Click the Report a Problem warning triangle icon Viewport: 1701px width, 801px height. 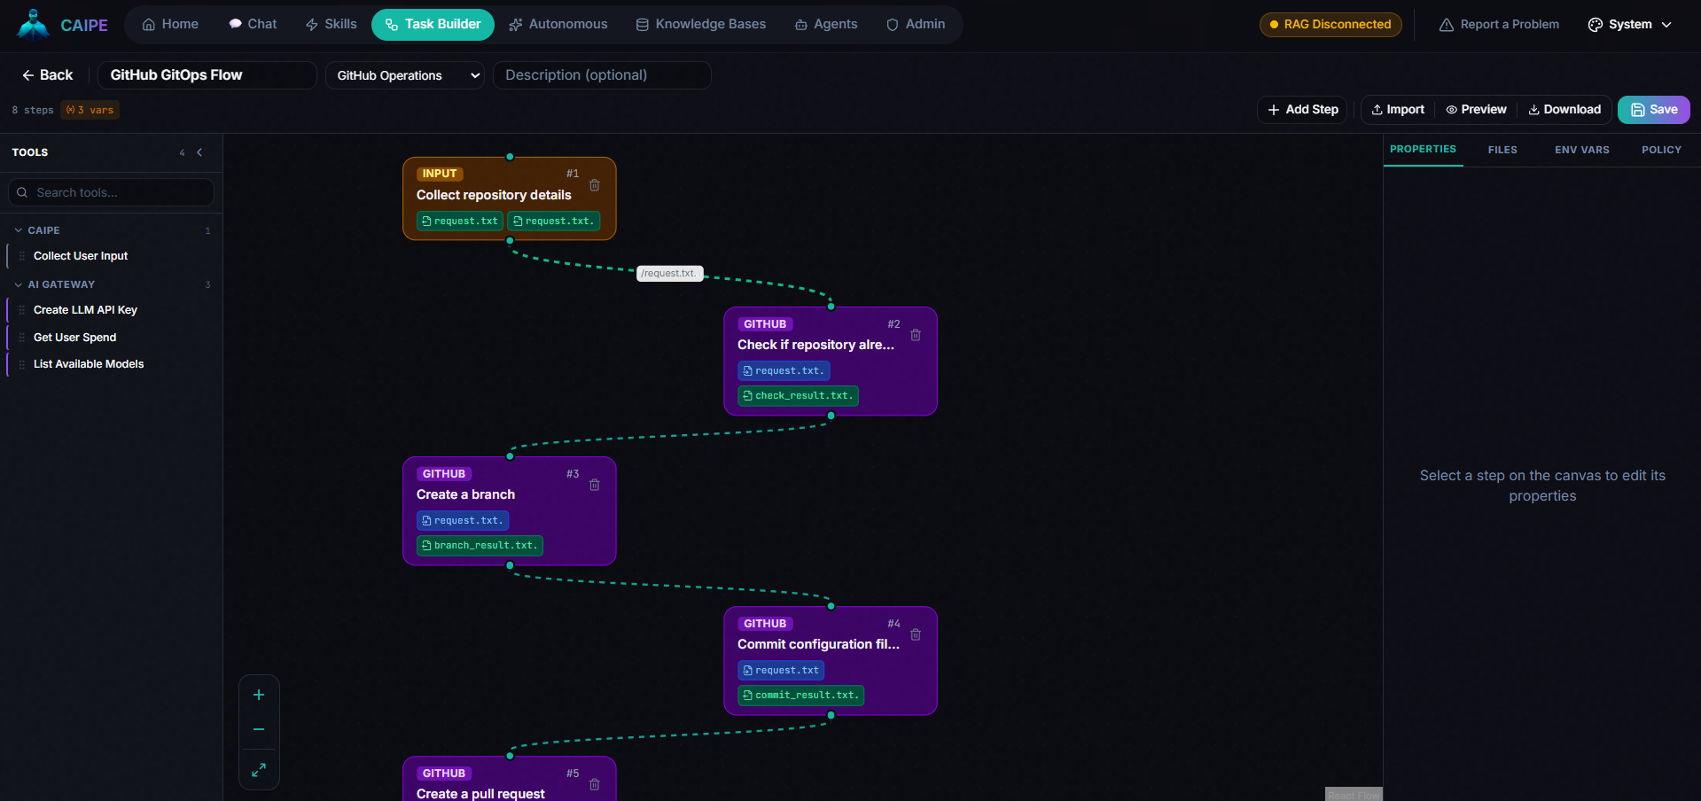point(1446,24)
